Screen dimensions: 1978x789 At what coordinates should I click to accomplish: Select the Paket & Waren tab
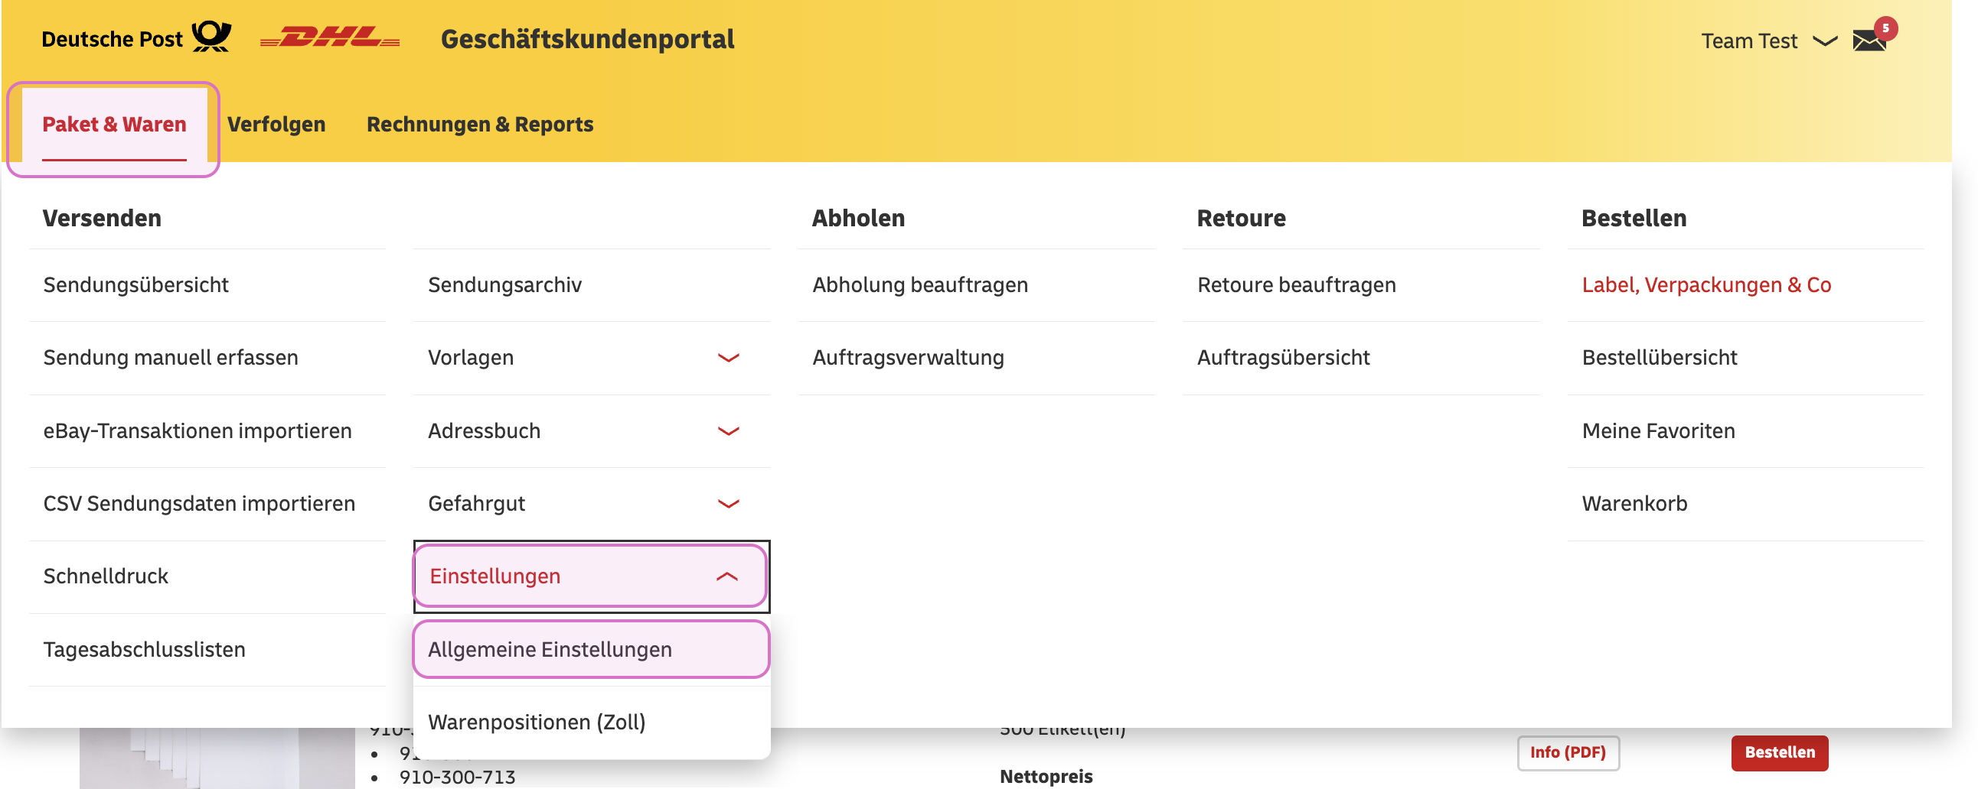tap(113, 123)
